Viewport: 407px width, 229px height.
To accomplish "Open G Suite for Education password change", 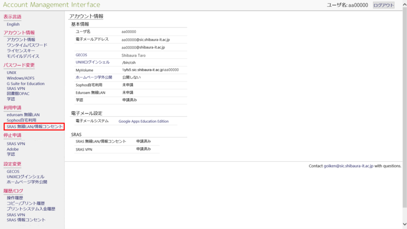I will 25,83.
